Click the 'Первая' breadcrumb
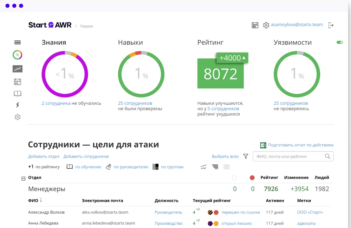This screenshot has width=351, height=228. pos(86,26)
